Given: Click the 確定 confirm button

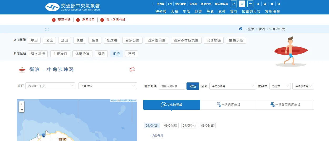Looking at the screenshot, I should 193,86.
